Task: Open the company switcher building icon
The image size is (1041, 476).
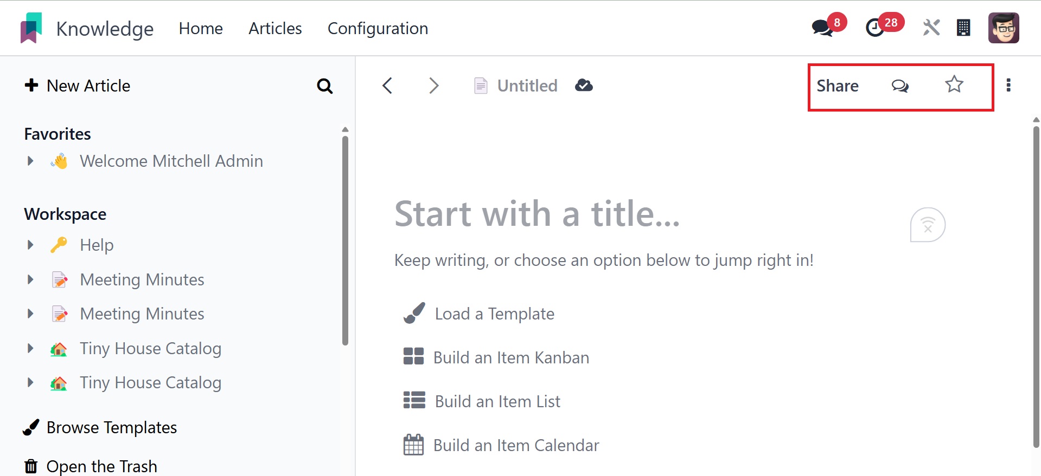Action: click(963, 28)
